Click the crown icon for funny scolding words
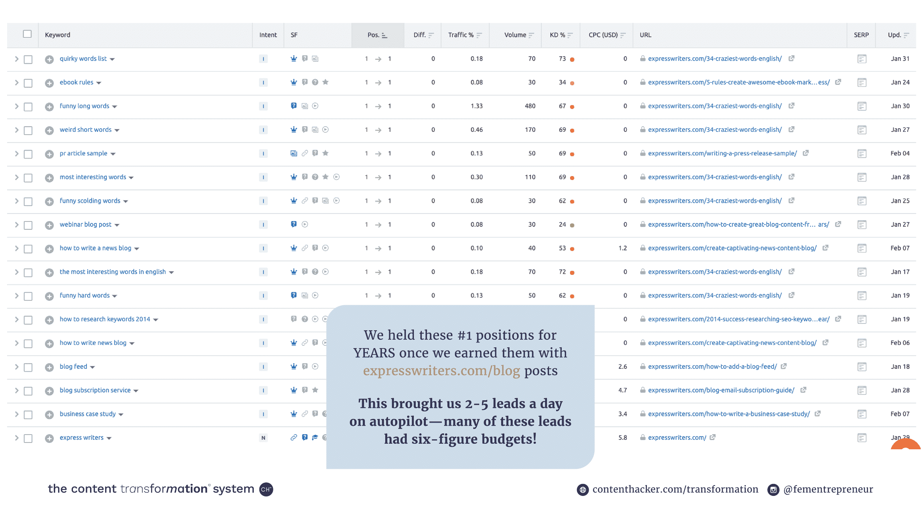Image resolution: width=921 pixels, height=517 pixels. pos(294,201)
